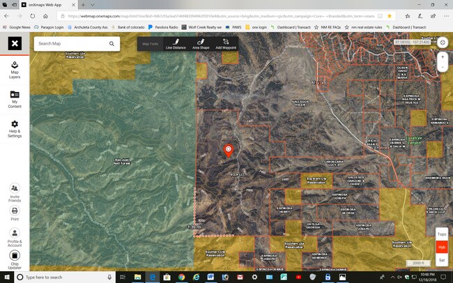
Task: Select the Area Shape tool
Action: (x=201, y=44)
